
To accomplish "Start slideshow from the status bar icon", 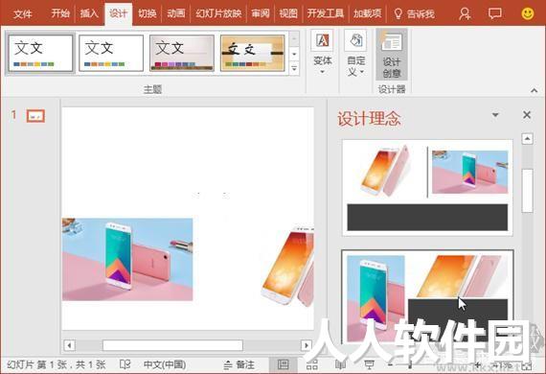I will click(369, 365).
